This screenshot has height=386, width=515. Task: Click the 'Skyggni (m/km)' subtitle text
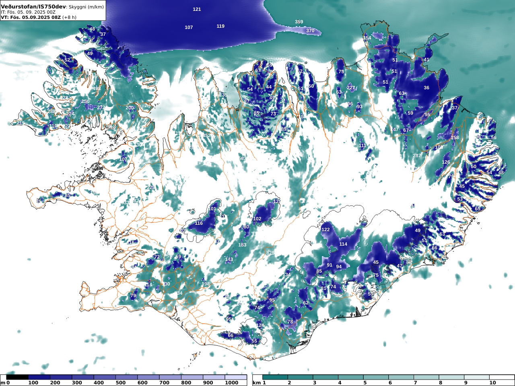[x=85, y=7]
